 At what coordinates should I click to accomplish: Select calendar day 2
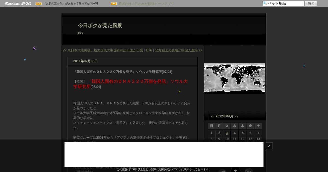(219, 133)
